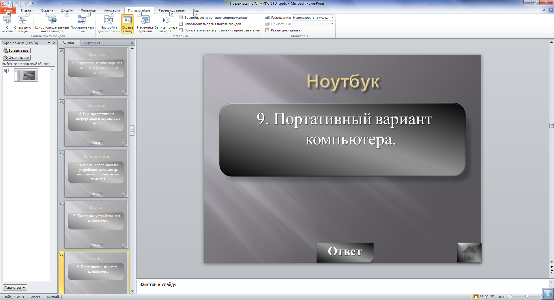Start Slide Show from status bar icon

[x=492, y=297]
